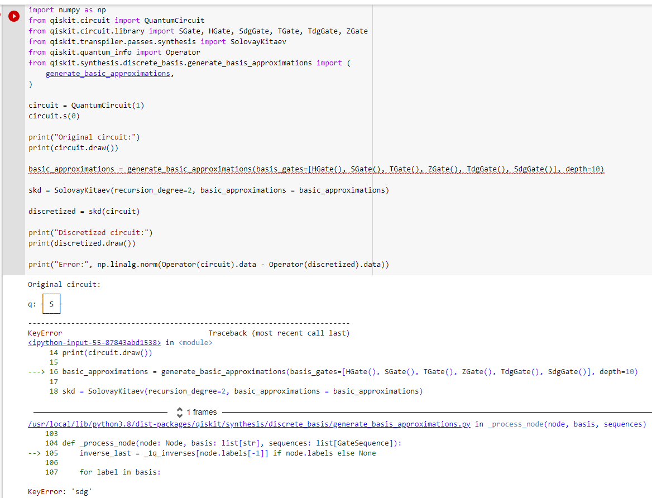The image size is (652, 498).
Task: Click the chevron icons beside 1 frames
Action: point(180,412)
